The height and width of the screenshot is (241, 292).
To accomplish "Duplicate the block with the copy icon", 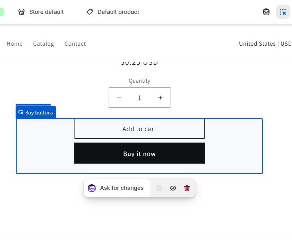I will 159,188.
